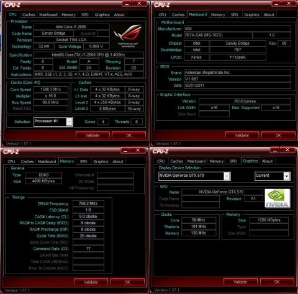Viewport: 298px width, 294px height.
Task: Select SPD tab in the CPU window
Action: 85,15
